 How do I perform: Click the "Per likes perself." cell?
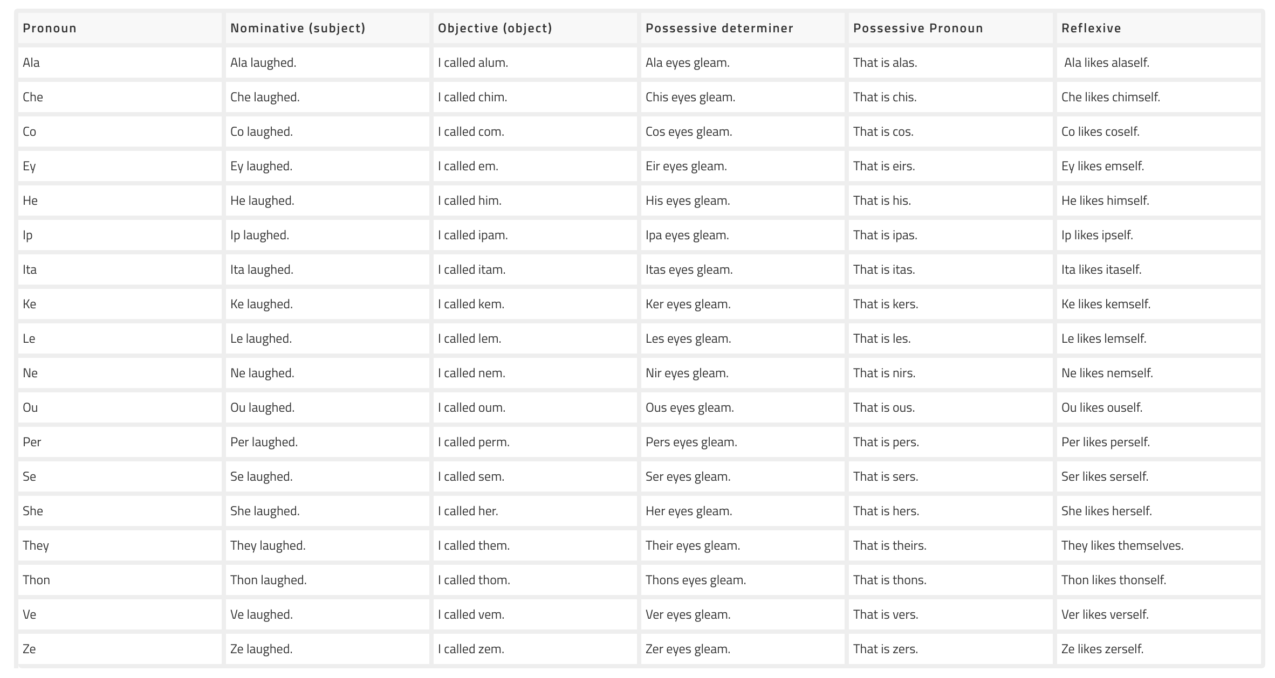tap(1106, 442)
